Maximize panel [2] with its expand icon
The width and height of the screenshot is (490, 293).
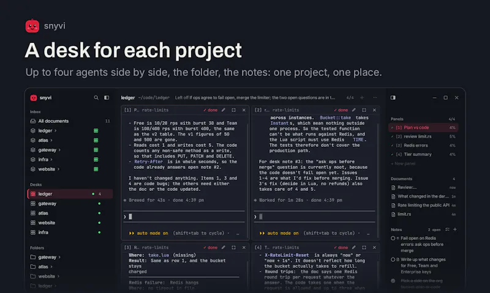(364, 110)
